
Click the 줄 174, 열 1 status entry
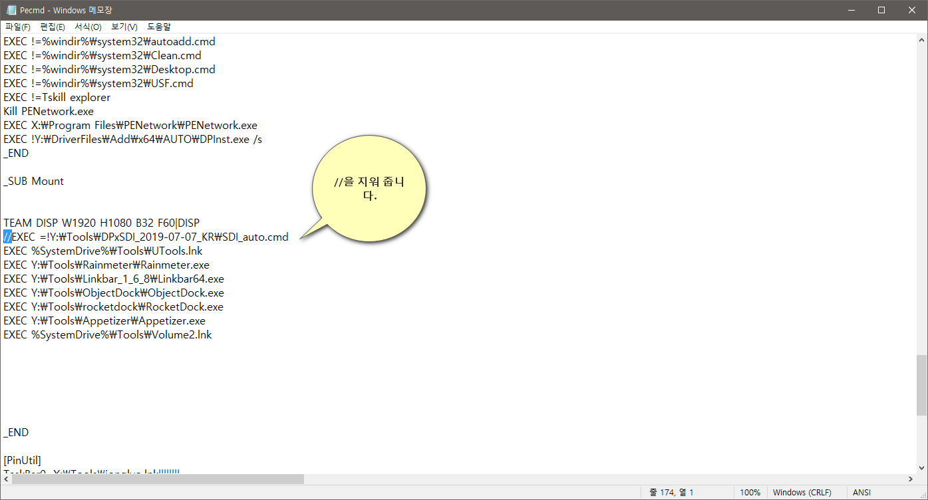pyautogui.click(x=670, y=493)
